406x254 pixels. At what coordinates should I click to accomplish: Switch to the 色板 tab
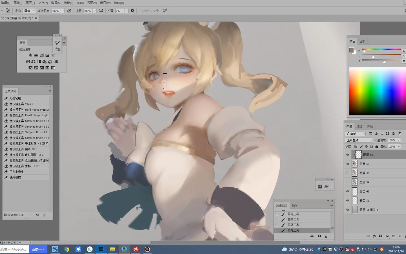click(x=362, y=41)
